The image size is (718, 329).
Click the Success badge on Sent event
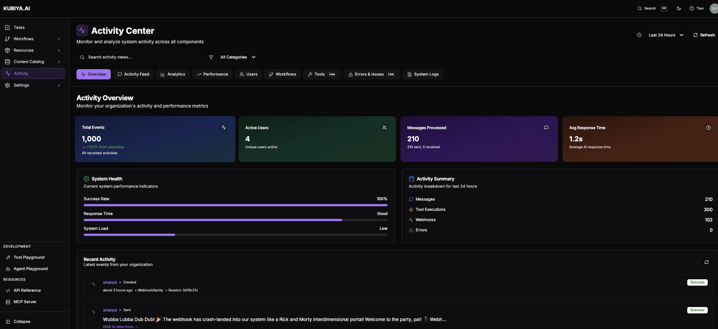tap(697, 310)
